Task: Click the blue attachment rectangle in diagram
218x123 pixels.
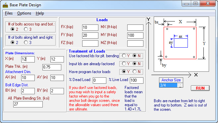Action: [x=181, y=43]
